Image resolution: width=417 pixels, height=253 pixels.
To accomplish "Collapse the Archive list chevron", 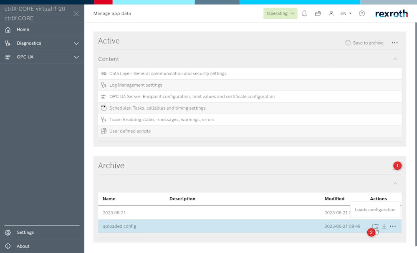I will pos(395,183).
